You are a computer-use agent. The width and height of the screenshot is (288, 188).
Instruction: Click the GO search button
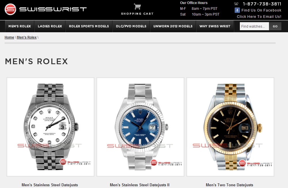point(275,26)
